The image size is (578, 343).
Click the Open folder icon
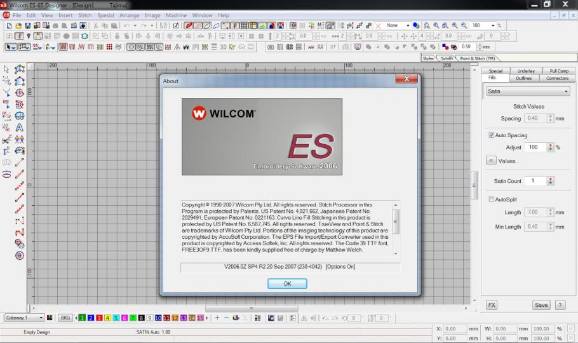pyautogui.click(x=18, y=25)
